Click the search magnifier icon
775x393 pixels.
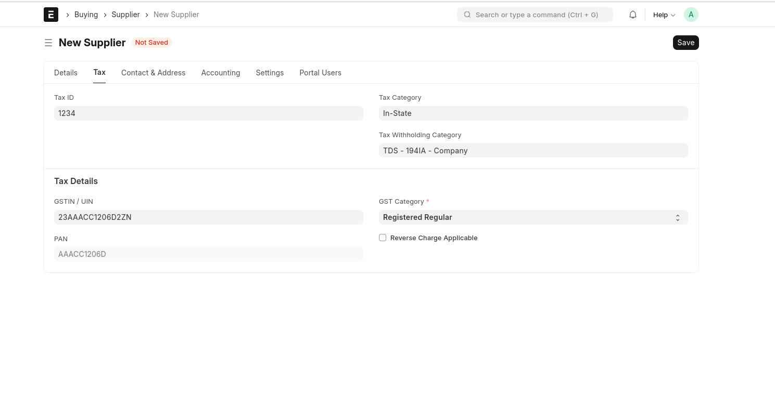pyautogui.click(x=467, y=15)
